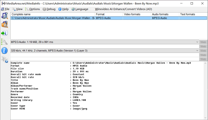208x120 pixels.
Task: Expand the 320 kb/s audio stream dropdown
Action: [x=197, y=51]
